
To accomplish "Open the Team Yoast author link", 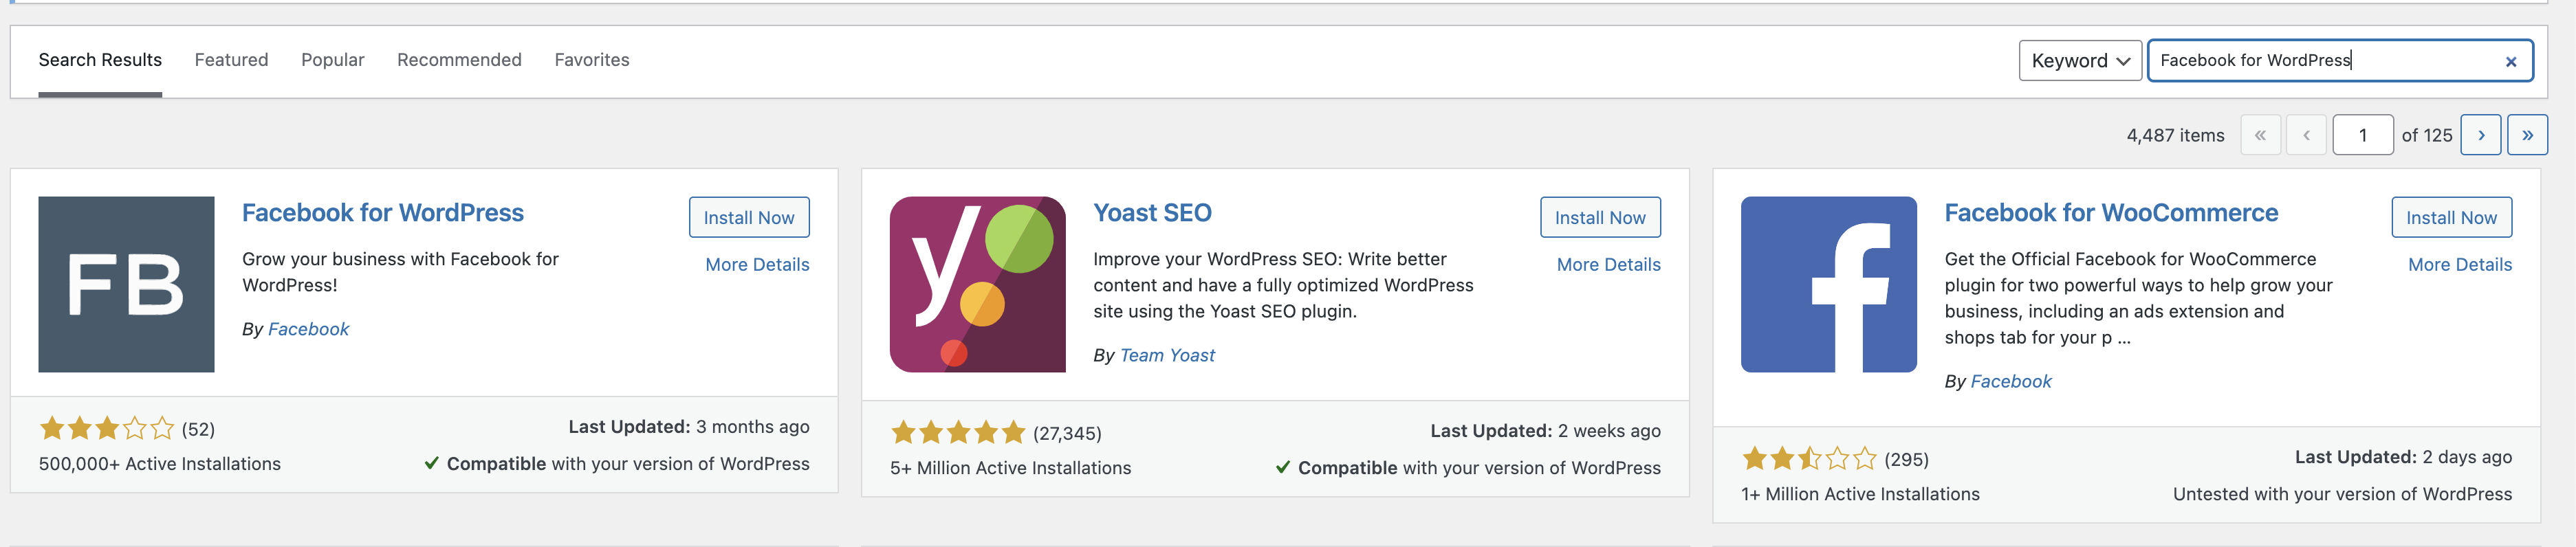I will click(1167, 355).
